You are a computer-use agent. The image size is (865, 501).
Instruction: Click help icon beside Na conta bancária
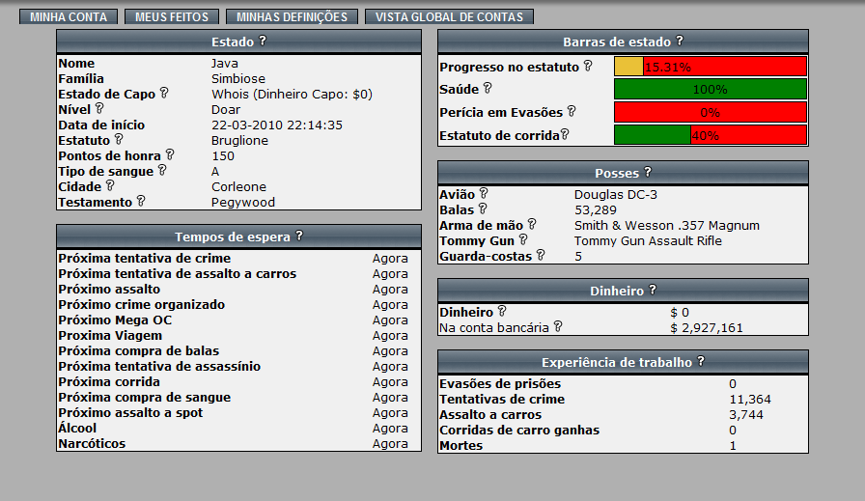pyautogui.click(x=557, y=327)
